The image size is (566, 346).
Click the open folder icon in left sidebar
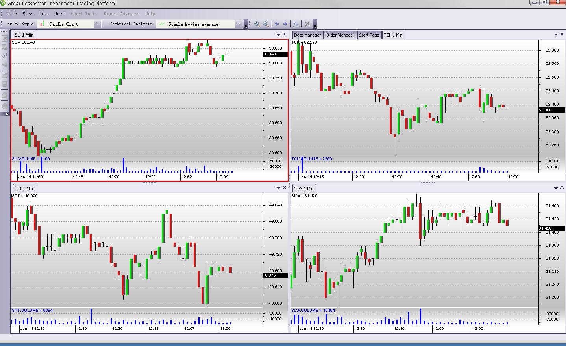click(x=5, y=75)
